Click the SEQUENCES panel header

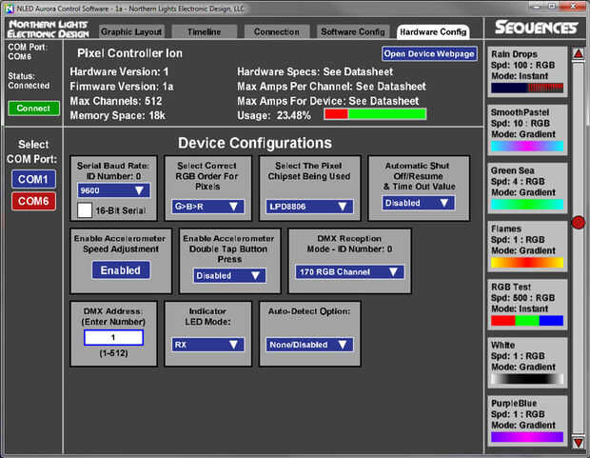tap(536, 28)
